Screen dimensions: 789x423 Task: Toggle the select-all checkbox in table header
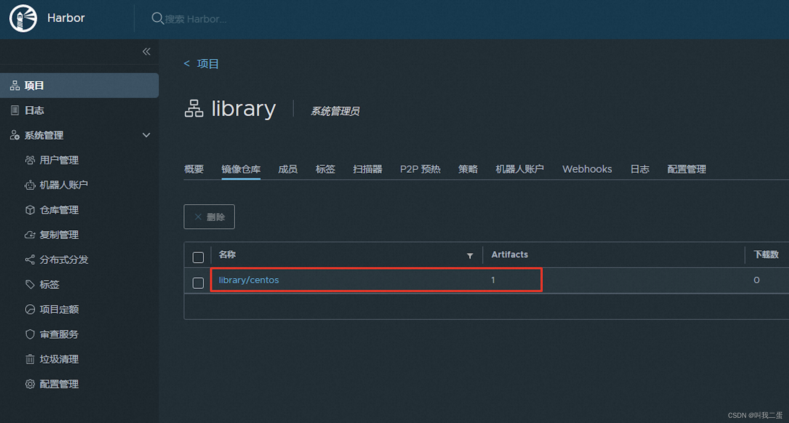pos(198,257)
